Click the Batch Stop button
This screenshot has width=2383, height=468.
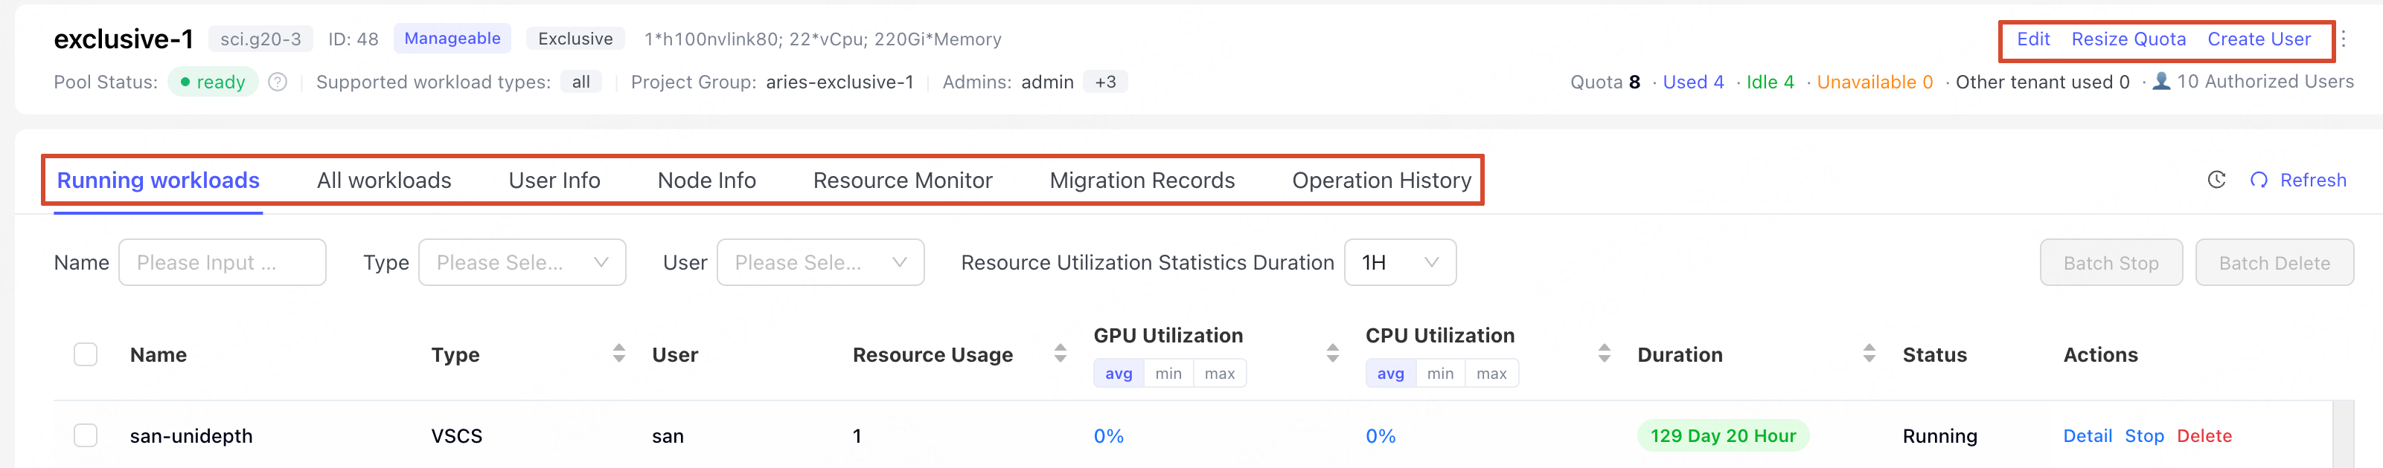[2111, 263]
